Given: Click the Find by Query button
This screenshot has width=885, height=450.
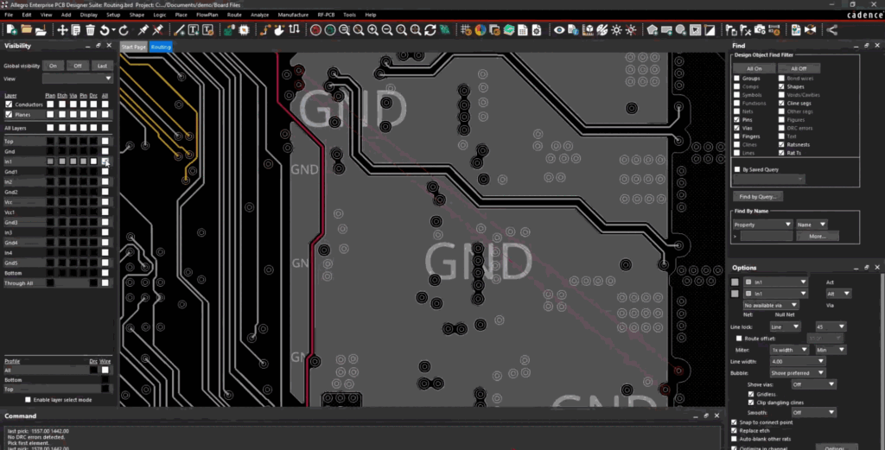Looking at the screenshot, I should [x=758, y=196].
